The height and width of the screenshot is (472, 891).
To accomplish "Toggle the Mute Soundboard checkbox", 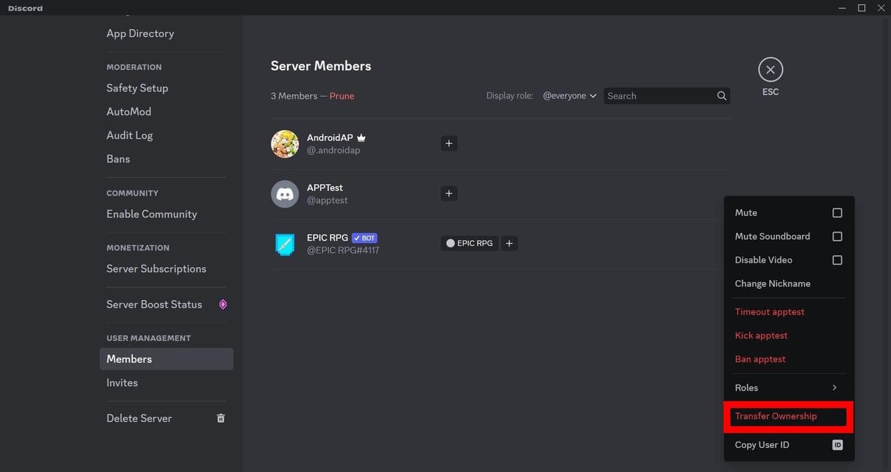I will pos(837,236).
